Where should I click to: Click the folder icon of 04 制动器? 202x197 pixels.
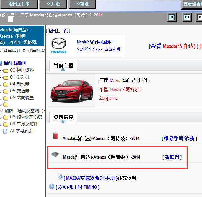6,84
